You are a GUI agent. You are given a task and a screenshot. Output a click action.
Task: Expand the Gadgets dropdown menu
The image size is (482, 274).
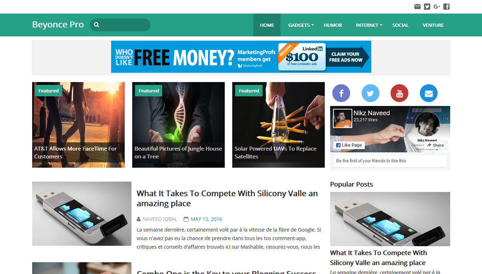[301, 25]
